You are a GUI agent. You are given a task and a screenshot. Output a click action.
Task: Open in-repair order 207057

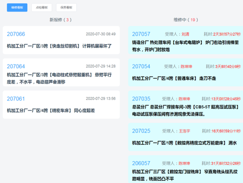(141, 34)
